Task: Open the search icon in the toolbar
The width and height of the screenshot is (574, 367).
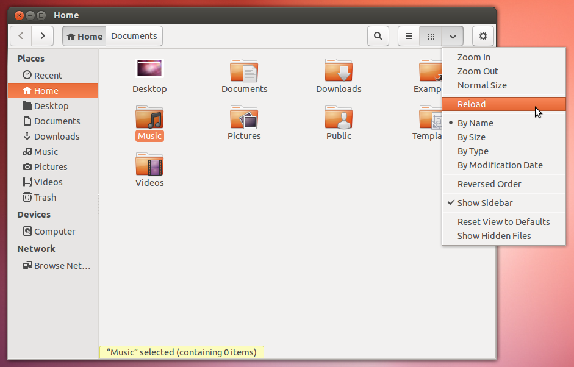Action: click(378, 36)
